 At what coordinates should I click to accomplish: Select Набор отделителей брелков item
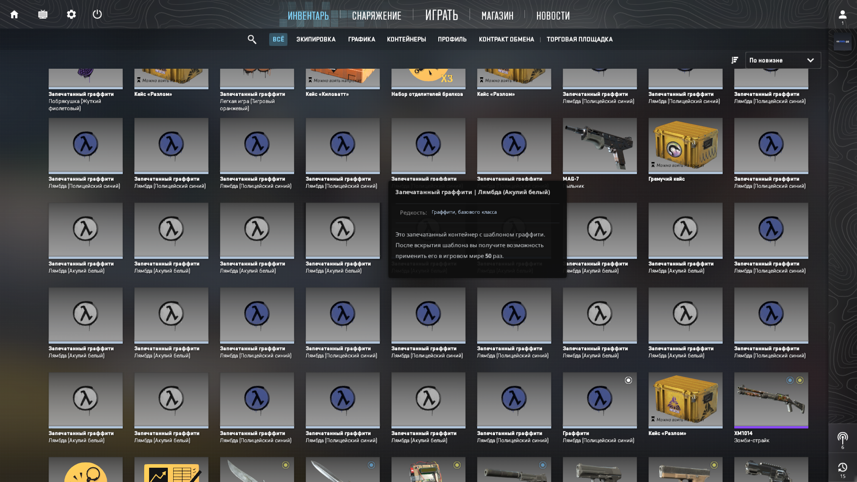coord(428,79)
